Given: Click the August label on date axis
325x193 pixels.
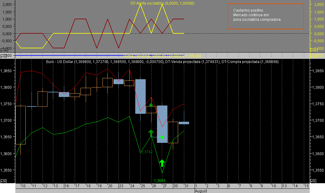Looking at the screenshot, I should (x=201, y=191).
